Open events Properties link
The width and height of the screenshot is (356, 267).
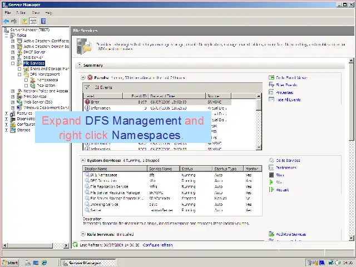tap(284, 92)
